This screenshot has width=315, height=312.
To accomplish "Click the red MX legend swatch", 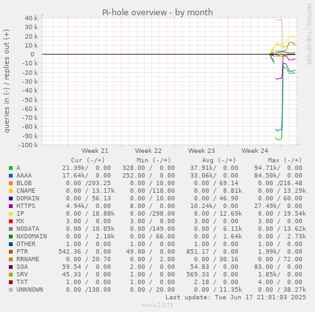I will coord(11,221).
